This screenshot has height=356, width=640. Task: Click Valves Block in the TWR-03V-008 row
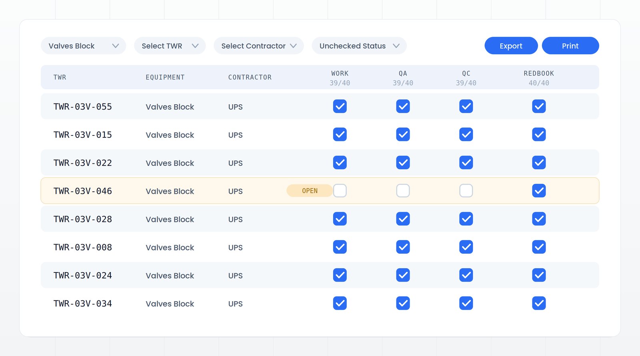click(170, 248)
